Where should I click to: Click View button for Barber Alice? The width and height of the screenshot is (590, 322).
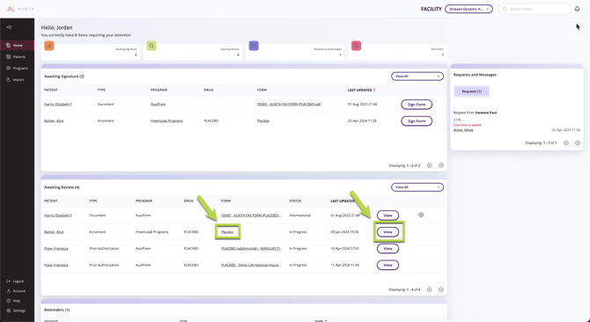click(x=387, y=232)
